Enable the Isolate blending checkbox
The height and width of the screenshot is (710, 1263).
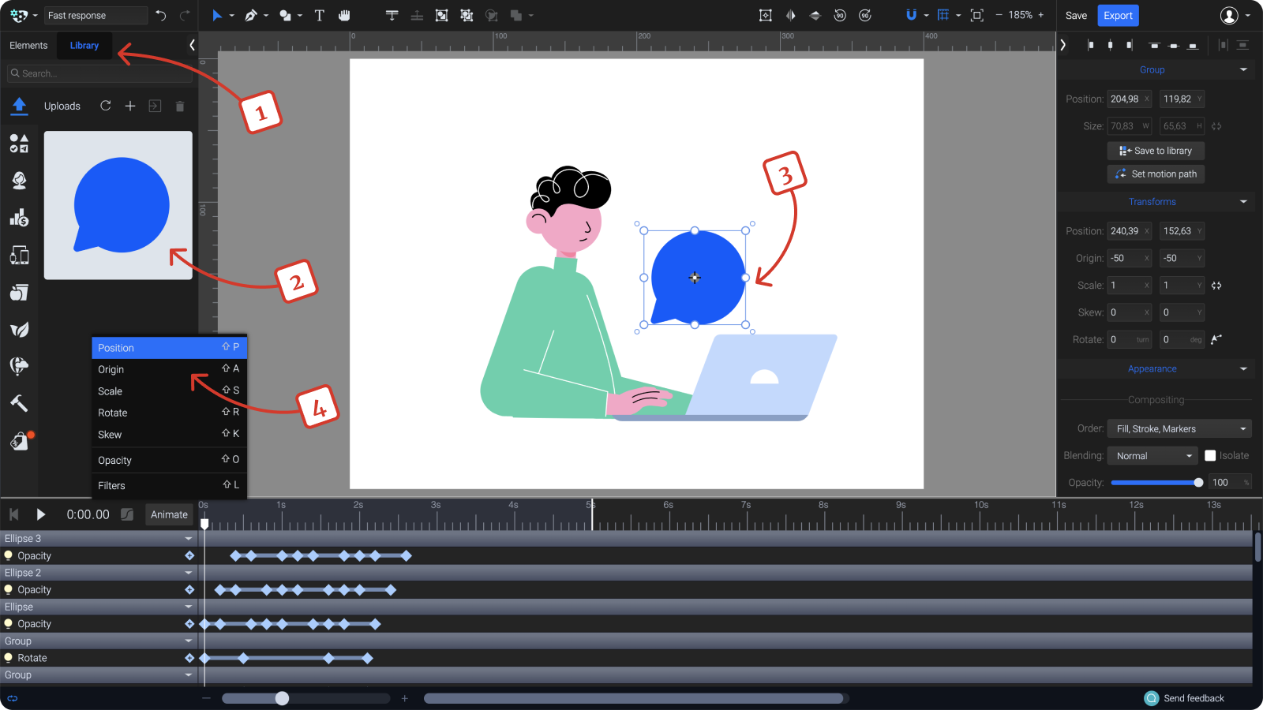click(x=1211, y=455)
